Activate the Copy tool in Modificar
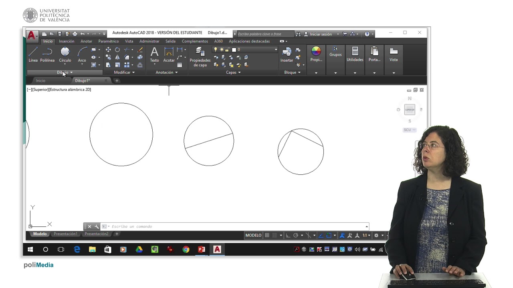 [108, 57]
